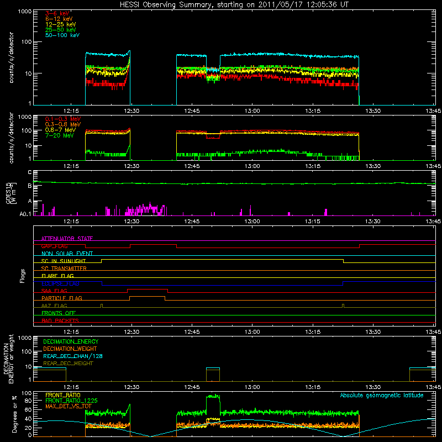Click the raised SAA_FLAG step near 12:30
The height and width of the screenshot is (442, 442).
point(148,289)
